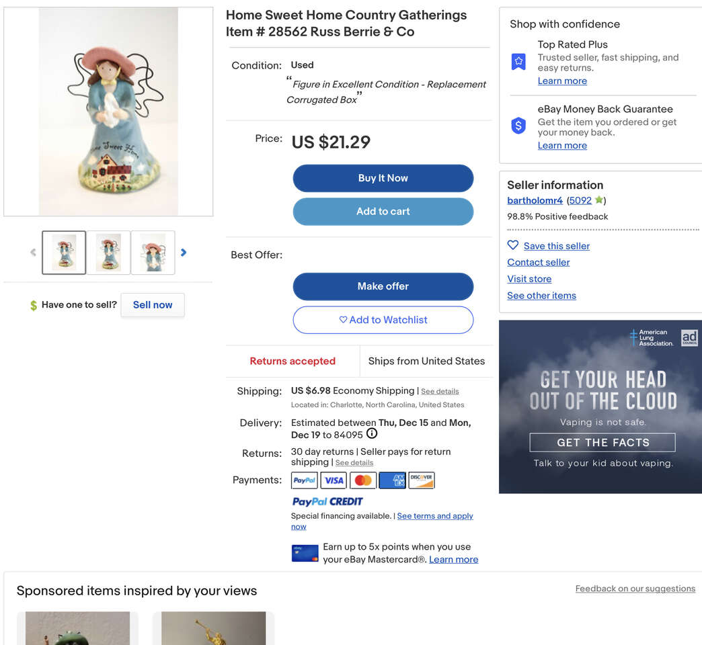Show next thumbnails with right arrow
The width and height of the screenshot is (702, 645).
184,253
